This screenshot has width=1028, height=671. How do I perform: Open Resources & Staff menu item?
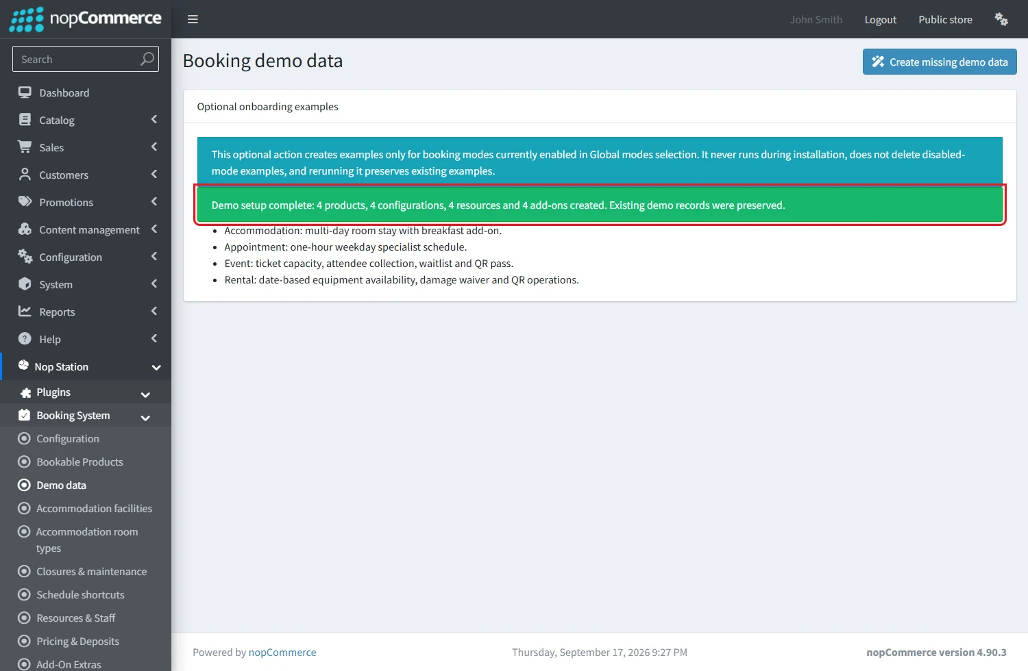(x=86, y=618)
